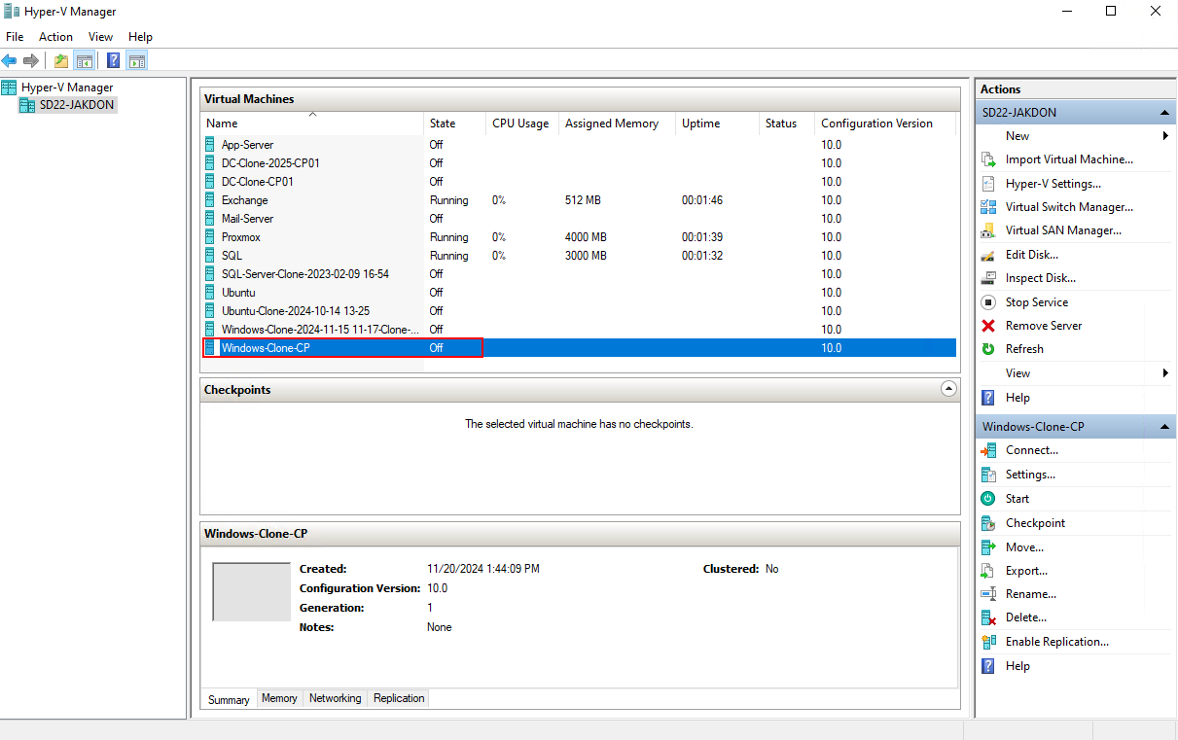
Task: Collapse the Windows-Clone-CP actions section
Action: click(1164, 427)
